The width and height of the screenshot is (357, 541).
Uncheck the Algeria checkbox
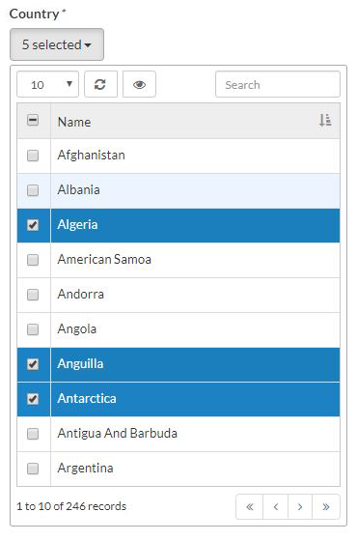pos(33,225)
